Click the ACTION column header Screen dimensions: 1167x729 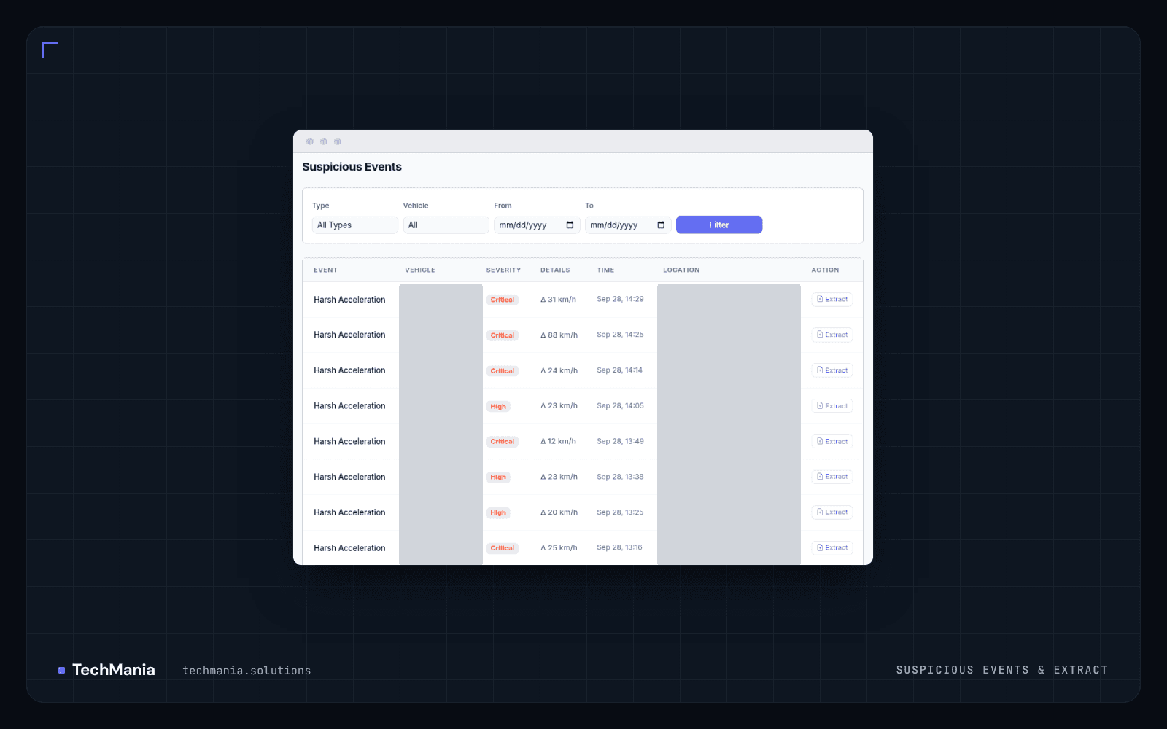pos(825,270)
